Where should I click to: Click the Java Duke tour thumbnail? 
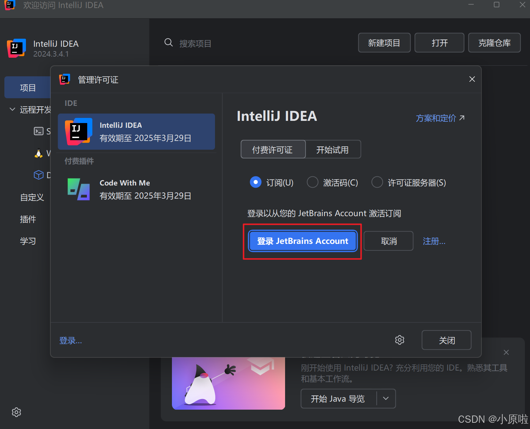pyautogui.click(x=228, y=383)
